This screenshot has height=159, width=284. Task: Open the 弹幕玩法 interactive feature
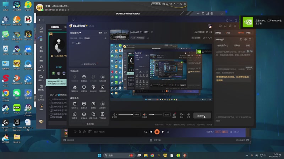[75, 89]
